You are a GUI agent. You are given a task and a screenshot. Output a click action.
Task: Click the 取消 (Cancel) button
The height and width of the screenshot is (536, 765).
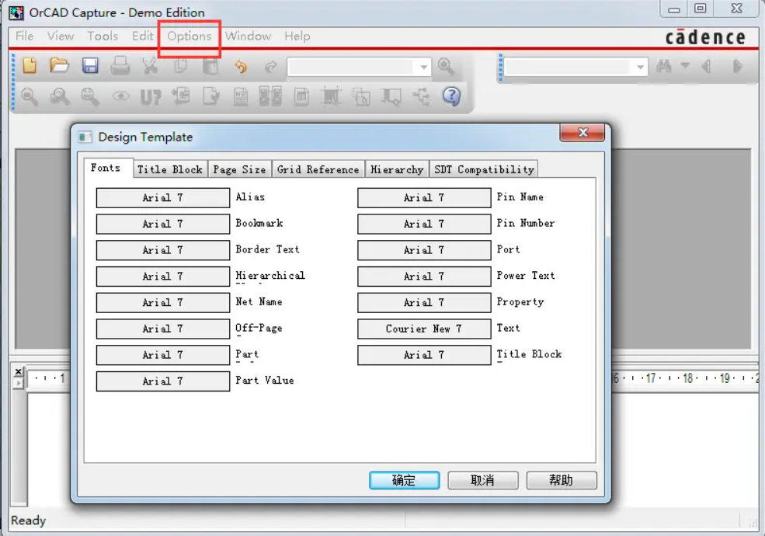(482, 480)
